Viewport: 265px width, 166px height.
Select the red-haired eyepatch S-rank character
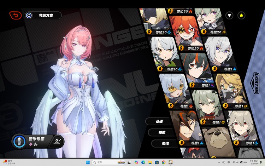pos(188,33)
